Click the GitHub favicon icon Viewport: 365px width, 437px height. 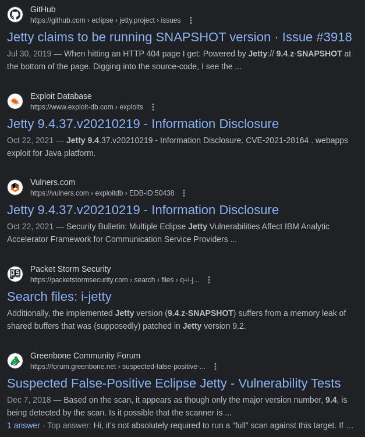(15, 15)
